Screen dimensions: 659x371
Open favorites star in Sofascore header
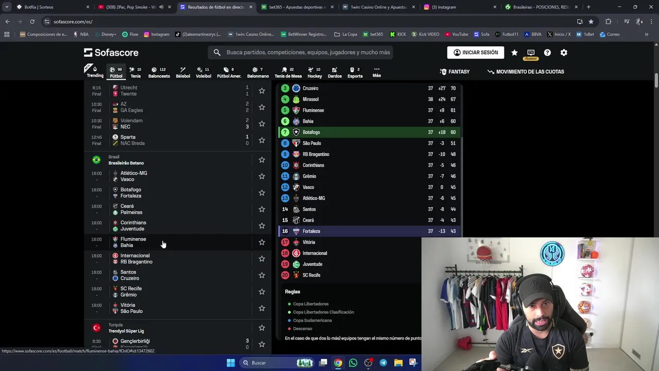514,53
